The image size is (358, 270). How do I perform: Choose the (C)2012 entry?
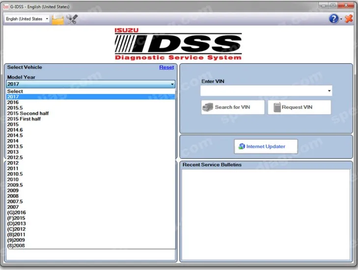91,229
